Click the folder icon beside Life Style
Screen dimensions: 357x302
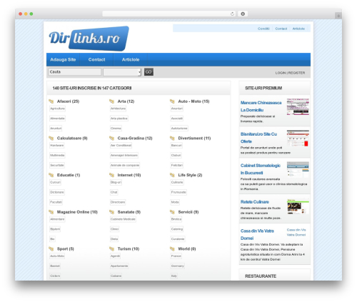[x=172, y=175]
